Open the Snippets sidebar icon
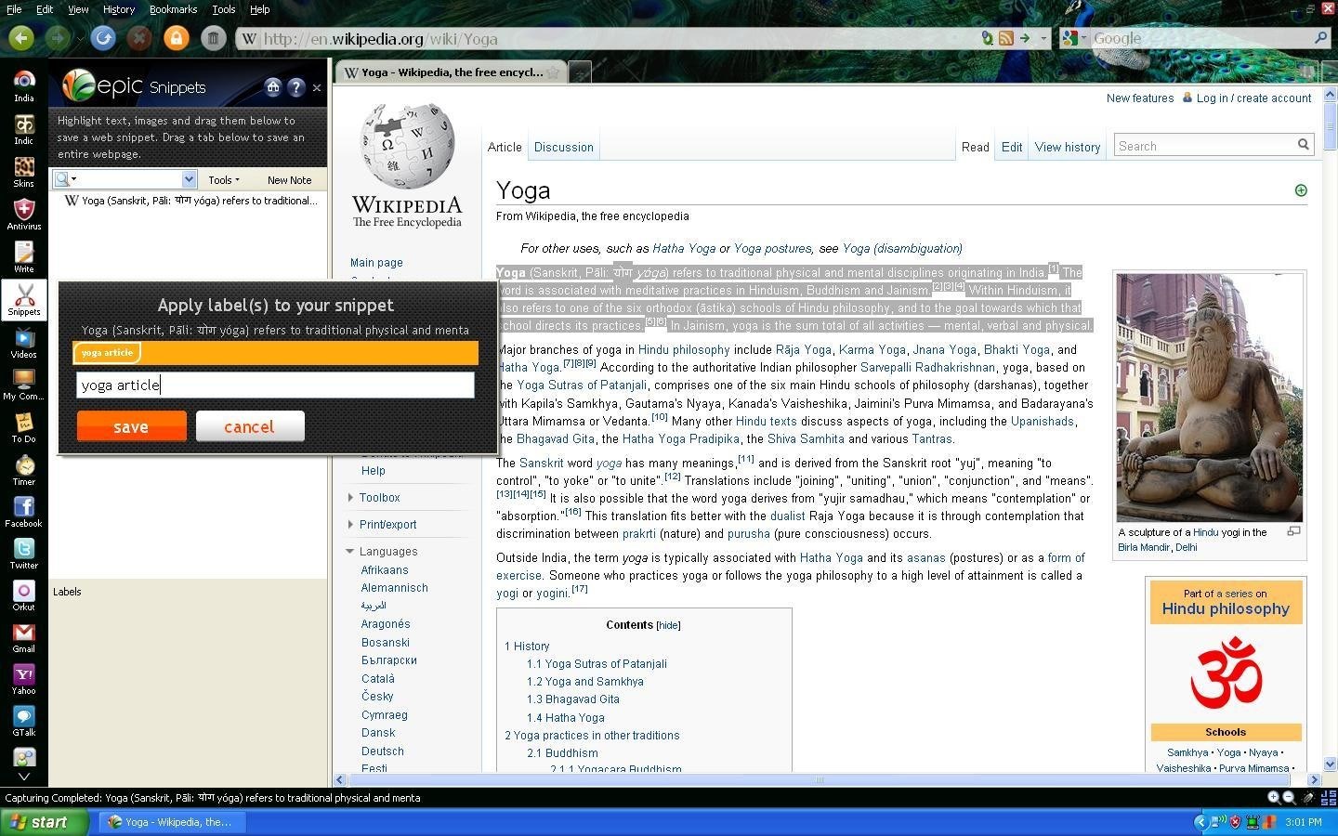 pos(24,299)
